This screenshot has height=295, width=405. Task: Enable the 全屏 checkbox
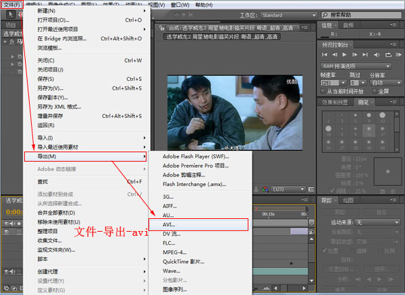[374, 91]
